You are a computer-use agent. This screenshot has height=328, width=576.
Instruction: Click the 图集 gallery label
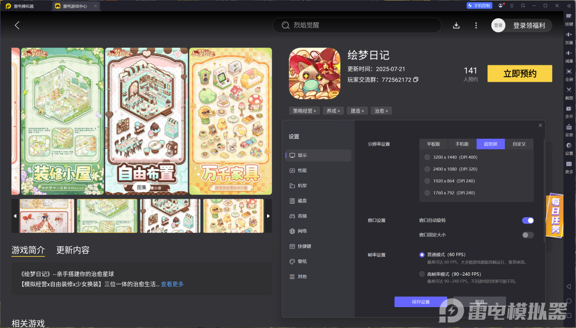point(142,187)
